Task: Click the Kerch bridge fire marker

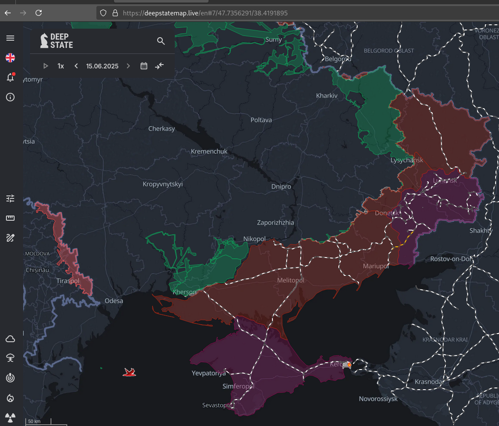Action: [347, 364]
